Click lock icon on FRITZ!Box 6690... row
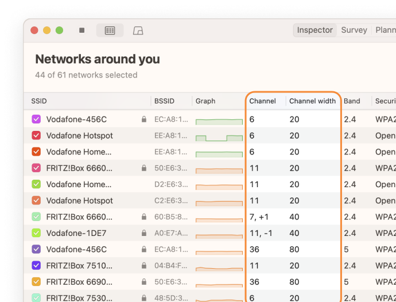The width and height of the screenshot is (396, 302). [x=144, y=281]
